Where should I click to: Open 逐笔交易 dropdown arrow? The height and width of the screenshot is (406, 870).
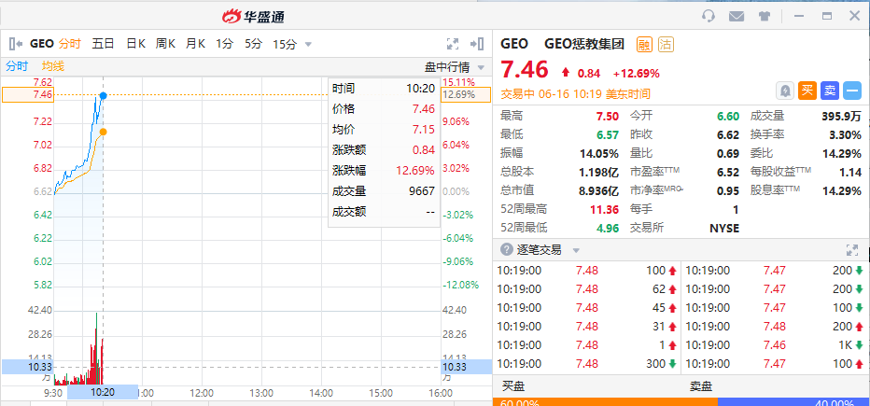(x=576, y=250)
